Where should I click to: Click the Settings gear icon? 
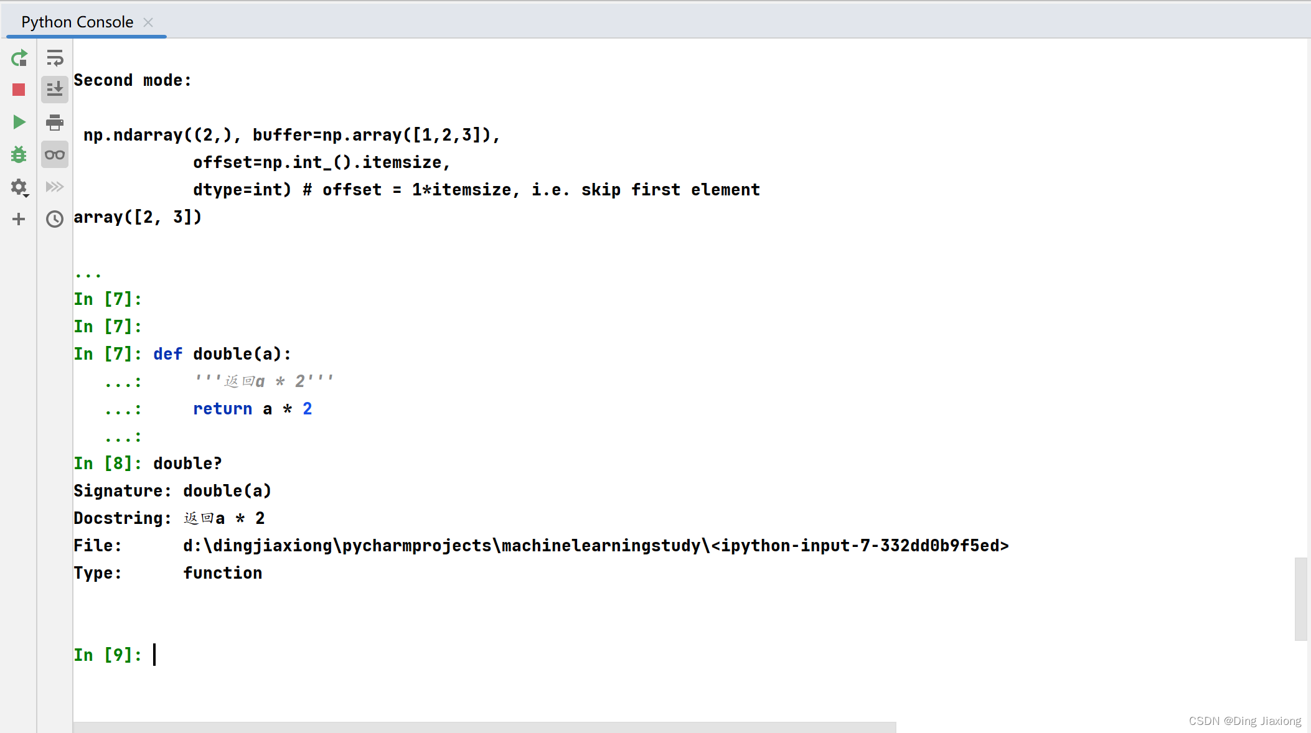pos(18,187)
